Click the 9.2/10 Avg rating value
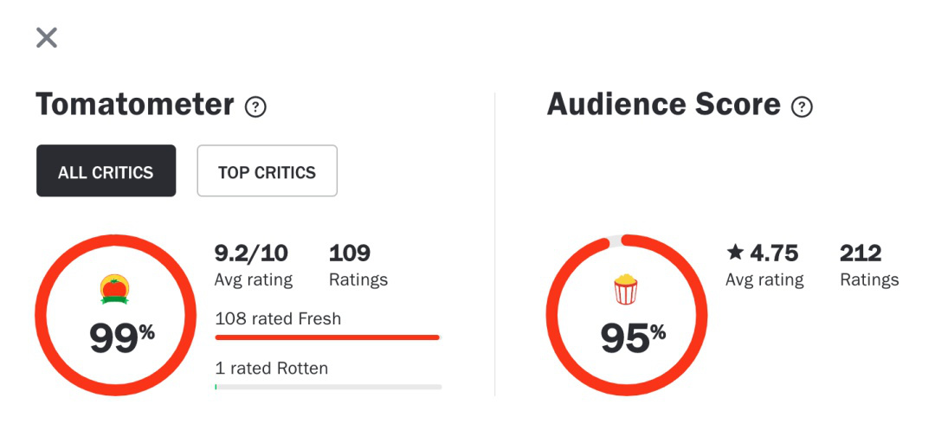The width and height of the screenshot is (935, 430). [251, 254]
